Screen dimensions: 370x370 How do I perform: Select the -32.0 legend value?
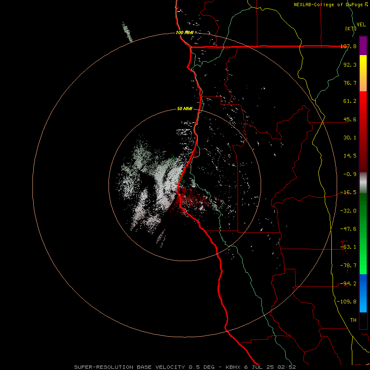(348, 211)
